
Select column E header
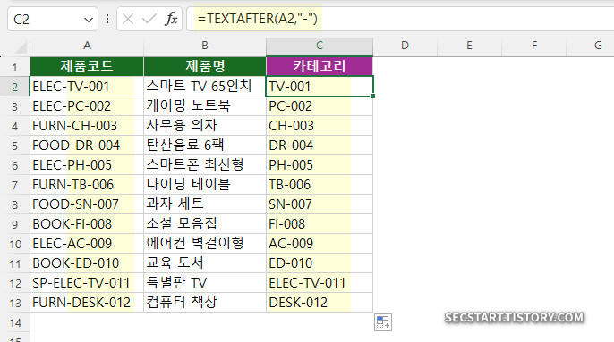pos(469,46)
